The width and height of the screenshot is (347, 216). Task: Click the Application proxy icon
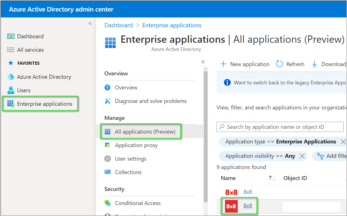[x=108, y=145]
